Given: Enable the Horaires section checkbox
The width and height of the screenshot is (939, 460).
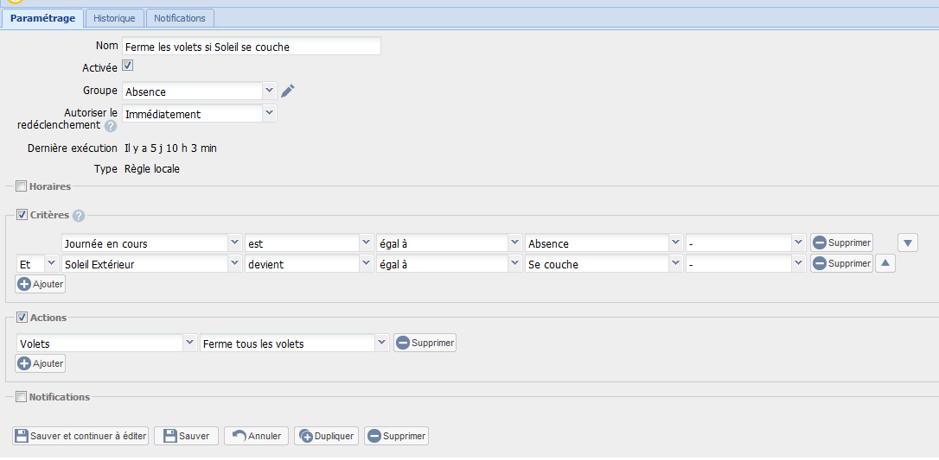Looking at the screenshot, I should (x=21, y=186).
